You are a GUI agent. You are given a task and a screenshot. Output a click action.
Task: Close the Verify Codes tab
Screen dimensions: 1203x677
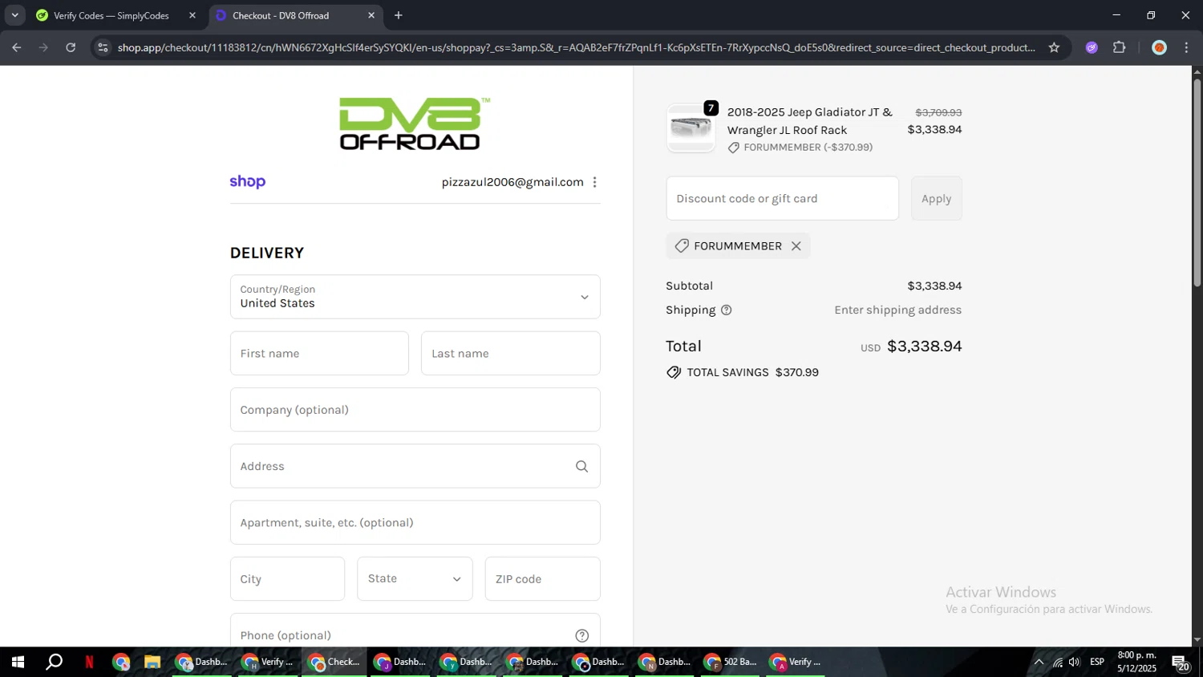point(192,15)
